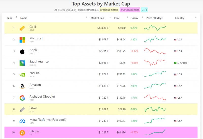203x139 pixels.
Task: Click the USA flag in Apple row
Action: tap(175, 51)
